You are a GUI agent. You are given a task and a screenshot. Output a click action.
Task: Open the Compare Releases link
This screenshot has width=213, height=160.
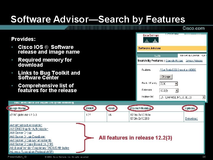[x=194, y=61]
